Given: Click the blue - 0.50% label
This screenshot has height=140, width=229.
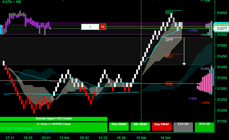Looking at the screenshot, I should click(192, 98).
